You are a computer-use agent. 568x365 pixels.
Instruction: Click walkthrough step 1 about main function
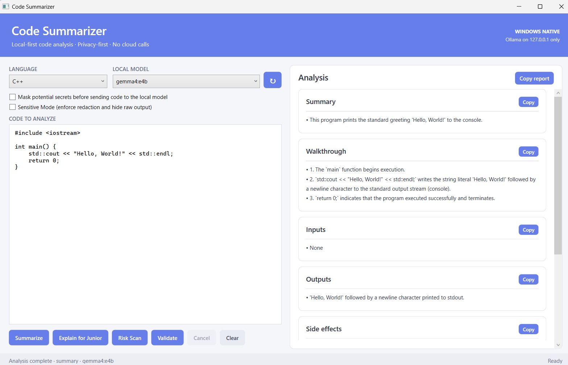tap(356, 170)
